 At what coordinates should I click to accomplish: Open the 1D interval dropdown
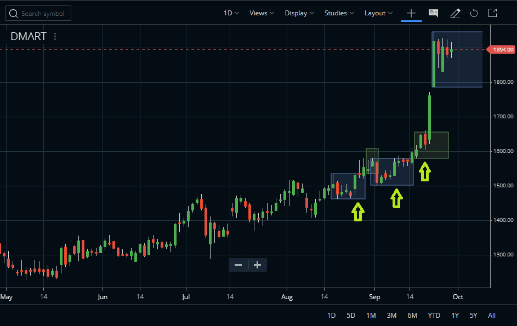click(231, 13)
